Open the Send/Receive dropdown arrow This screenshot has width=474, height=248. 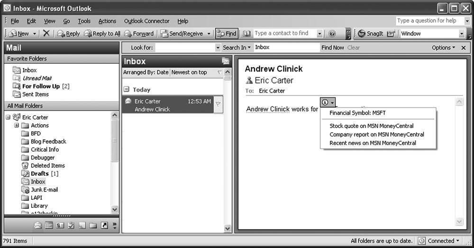tap(209, 34)
